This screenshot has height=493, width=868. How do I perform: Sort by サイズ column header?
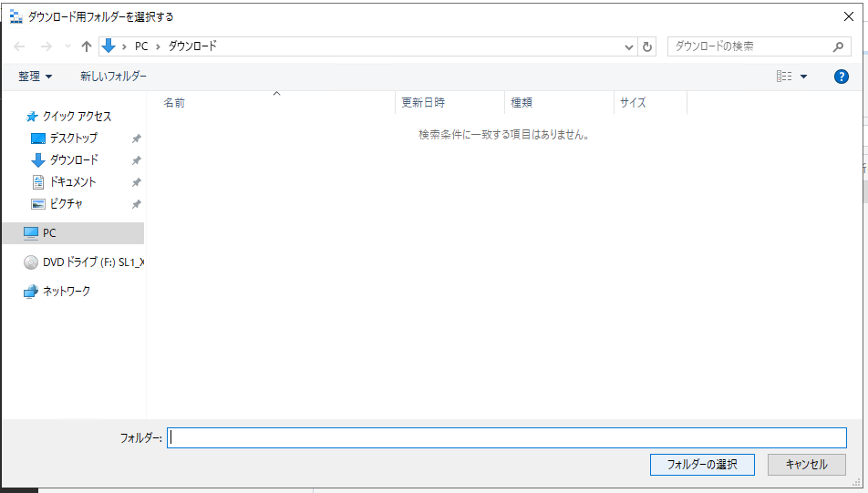point(633,103)
